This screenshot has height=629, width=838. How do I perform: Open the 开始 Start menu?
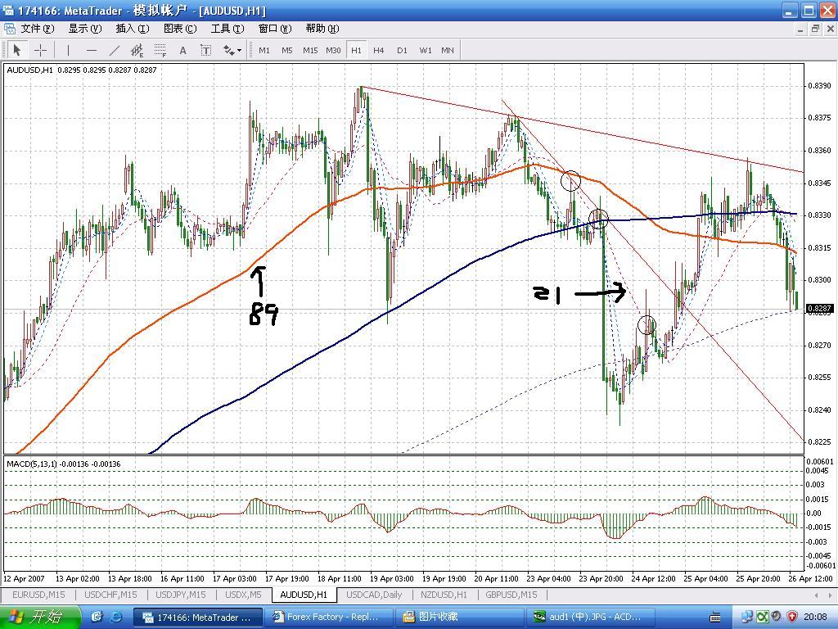40,617
